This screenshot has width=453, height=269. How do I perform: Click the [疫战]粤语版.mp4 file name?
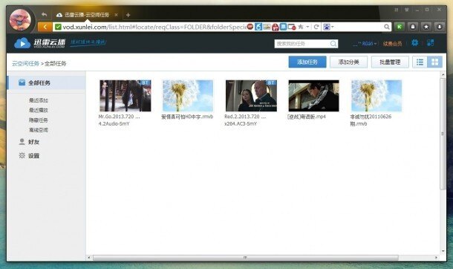point(307,117)
